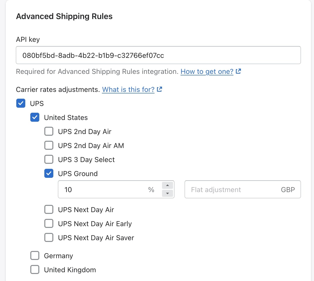The height and width of the screenshot is (281, 314).
Task: Uncheck the UPS Ground service
Action: tap(49, 173)
